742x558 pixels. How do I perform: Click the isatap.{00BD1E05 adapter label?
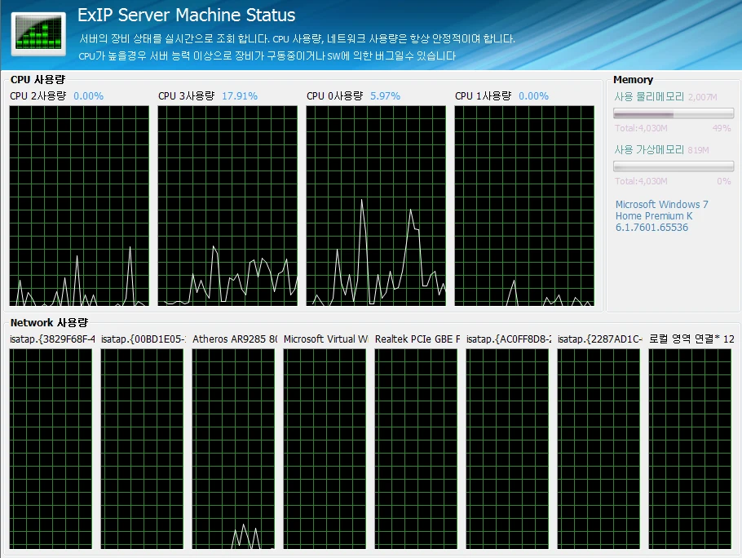[x=144, y=339]
